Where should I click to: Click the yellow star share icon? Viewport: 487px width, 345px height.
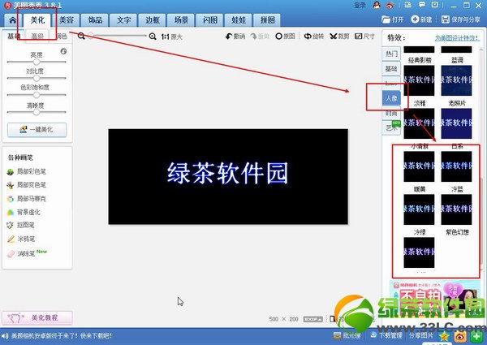[445, 336]
